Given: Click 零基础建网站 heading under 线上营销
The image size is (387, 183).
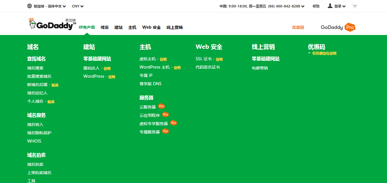Looking at the screenshot, I should [266, 59].
